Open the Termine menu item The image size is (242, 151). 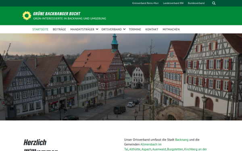pyautogui.click(x=135, y=29)
